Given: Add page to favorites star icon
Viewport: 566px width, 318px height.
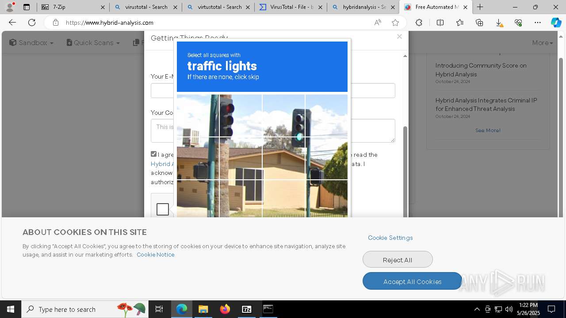Looking at the screenshot, I should [395, 23].
